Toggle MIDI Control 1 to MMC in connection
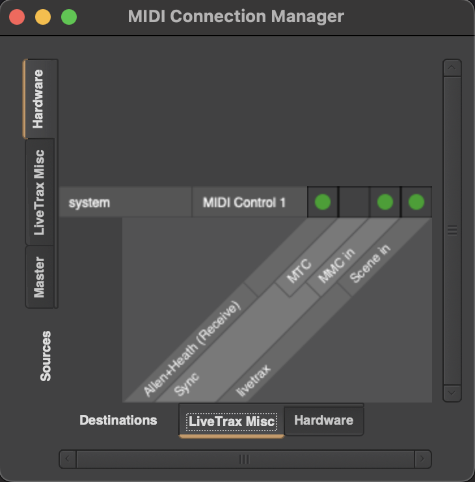Viewport: 475px width, 482px height. 385,203
